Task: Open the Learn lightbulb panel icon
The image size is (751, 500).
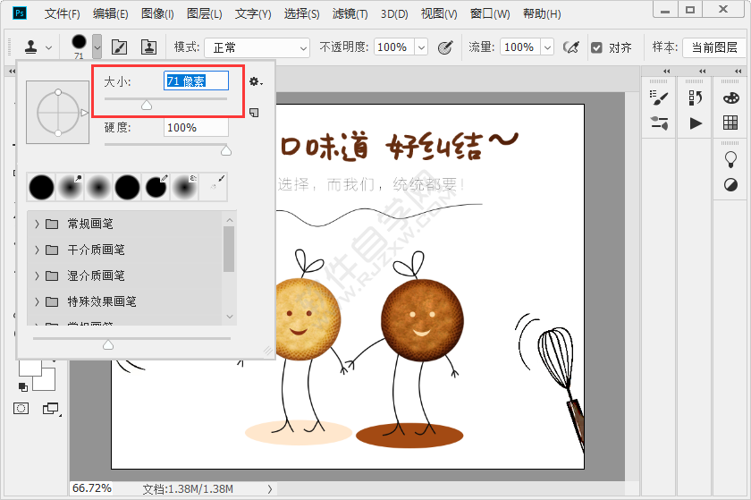Action: click(730, 158)
